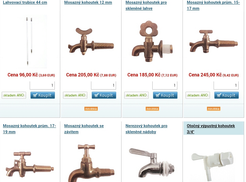
Task: Focus quantity field for Mosazný kohoutek 12 mm
Action: (104, 85)
